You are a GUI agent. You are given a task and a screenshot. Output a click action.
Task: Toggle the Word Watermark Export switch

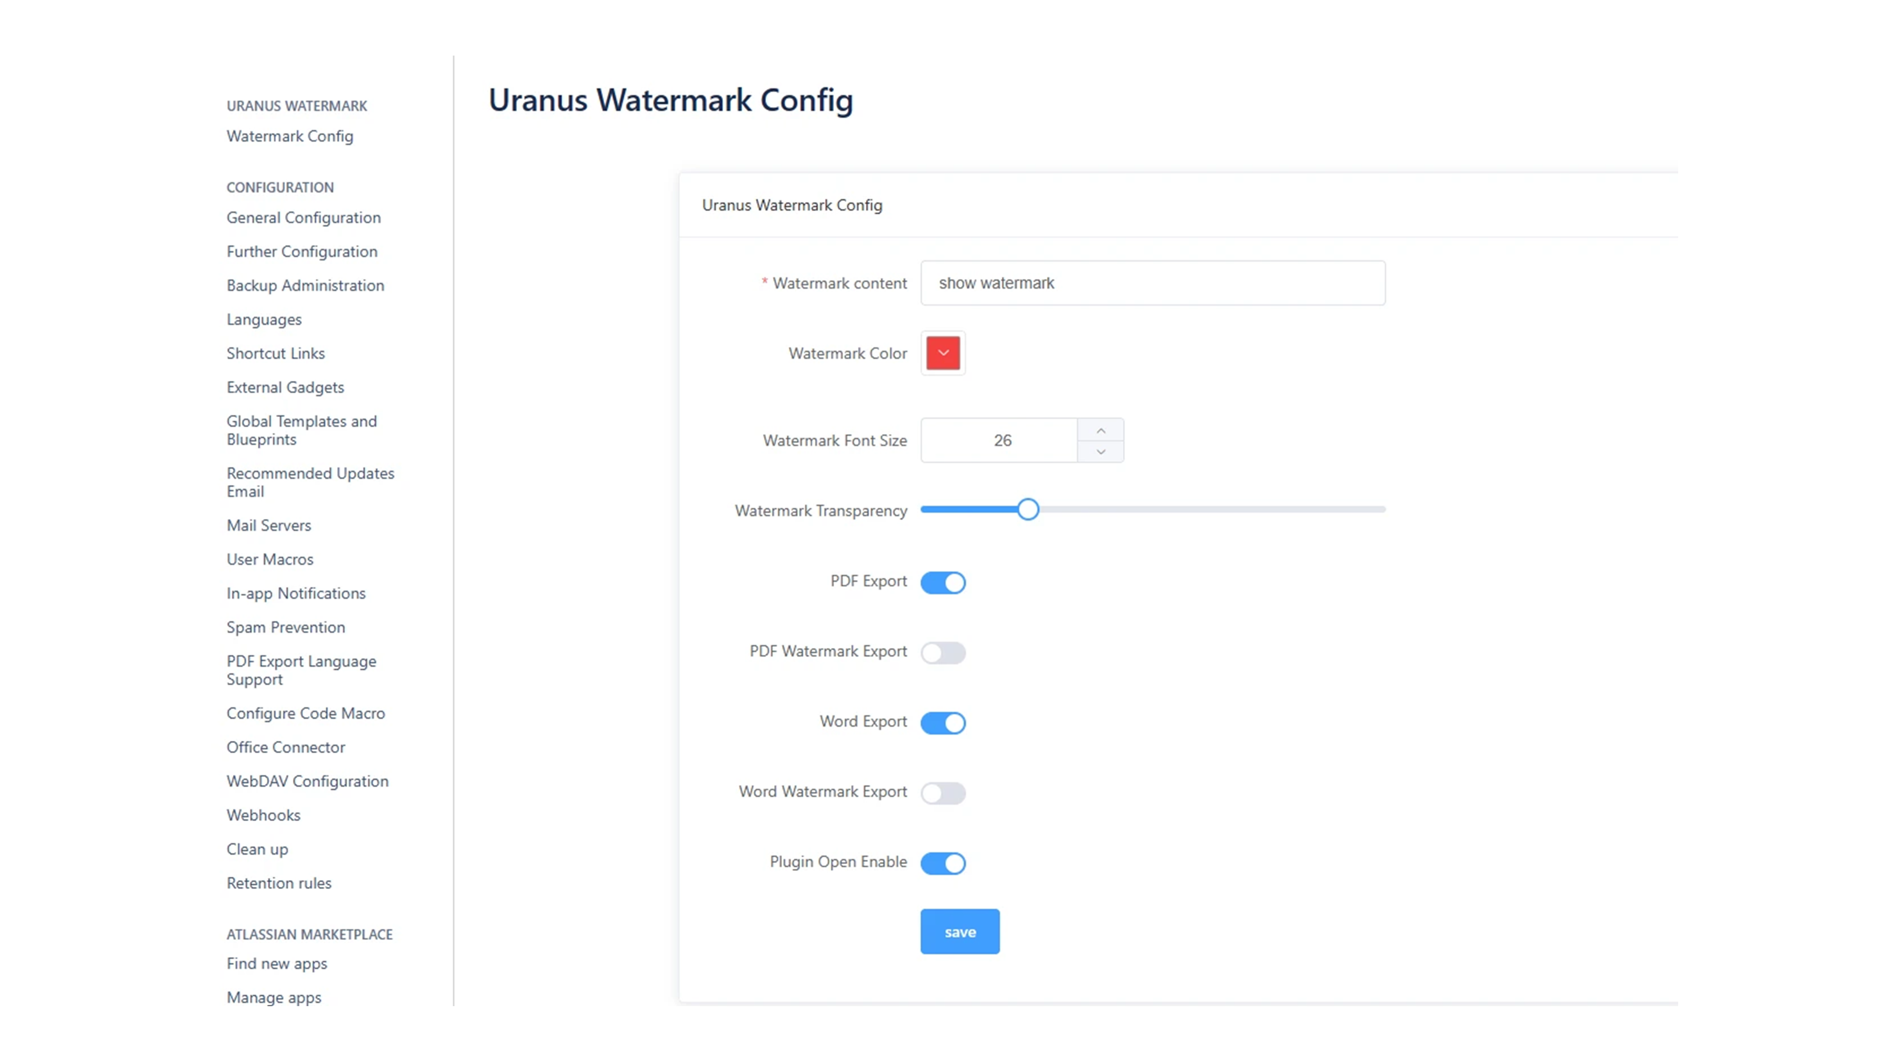tap(943, 791)
